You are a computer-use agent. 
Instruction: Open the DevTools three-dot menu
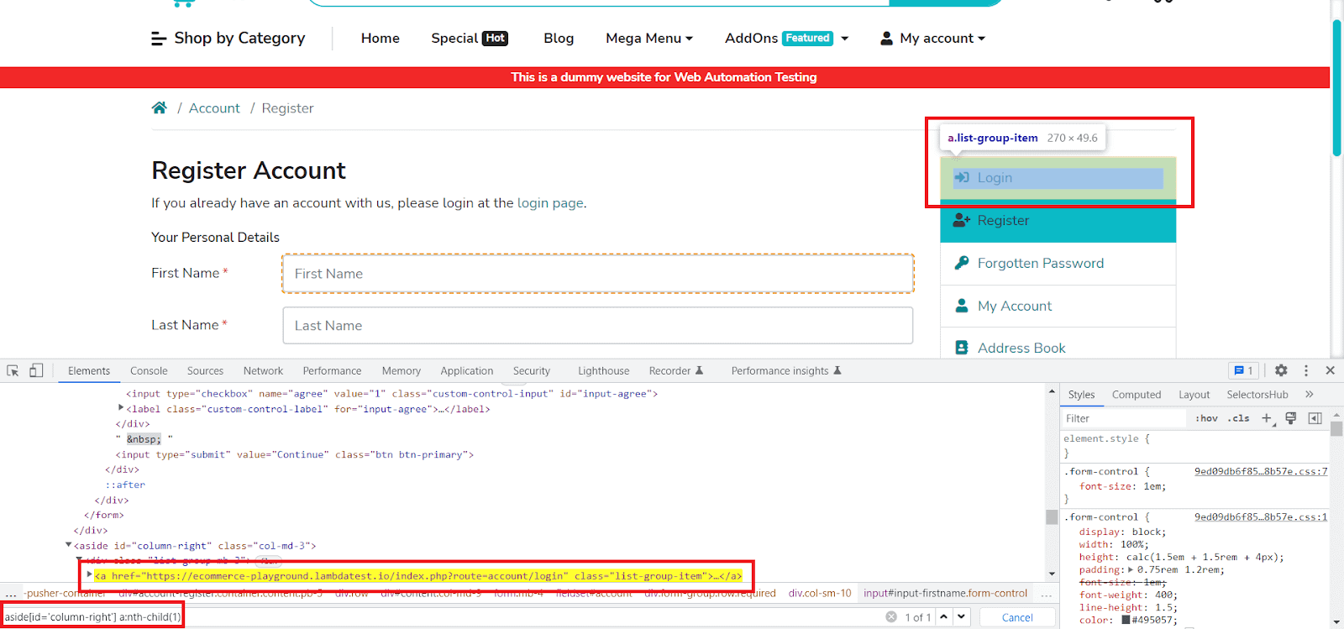point(1306,370)
